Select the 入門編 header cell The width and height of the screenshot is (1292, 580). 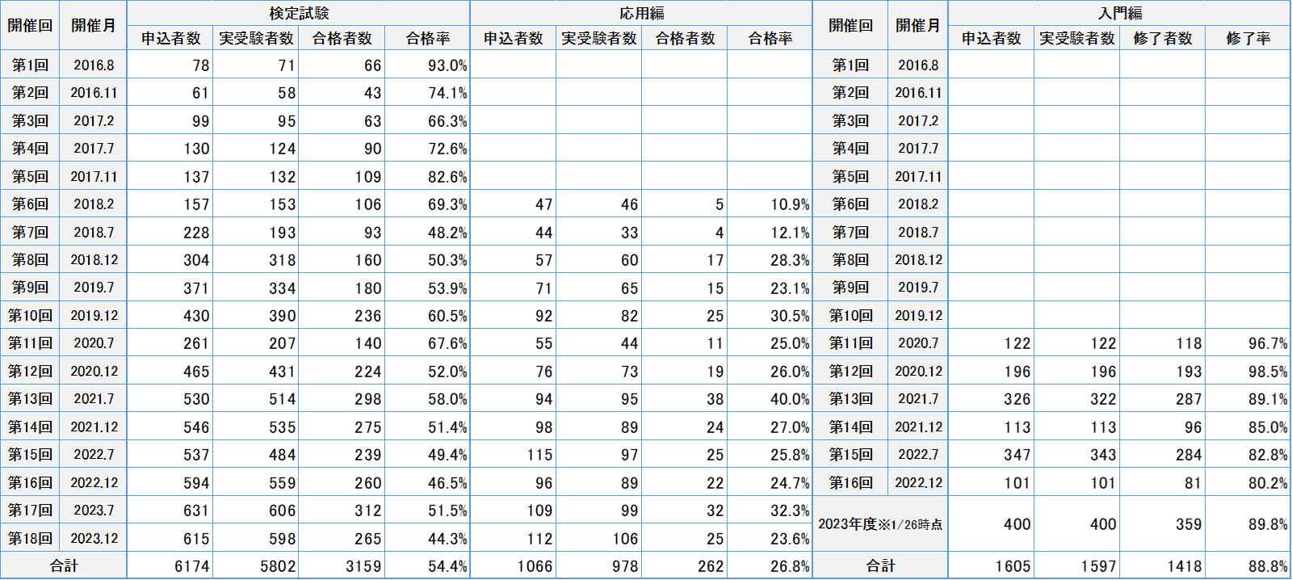1119,13
